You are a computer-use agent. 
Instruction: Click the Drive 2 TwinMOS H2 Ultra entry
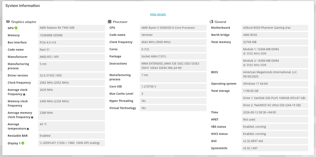click(275, 105)
